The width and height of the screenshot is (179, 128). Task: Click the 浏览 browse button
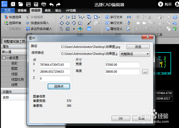pyautogui.click(x=138, y=47)
